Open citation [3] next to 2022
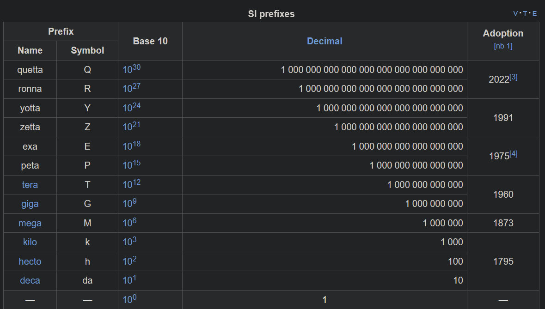Viewport: 545px width, 309px height. pos(514,77)
